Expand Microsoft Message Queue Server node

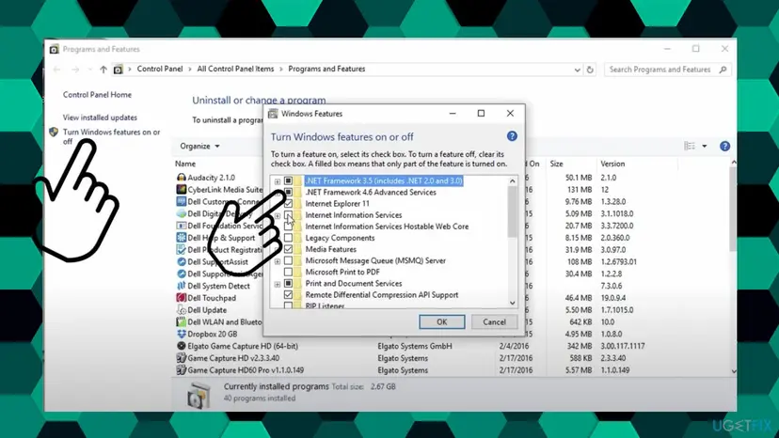[x=278, y=261]
